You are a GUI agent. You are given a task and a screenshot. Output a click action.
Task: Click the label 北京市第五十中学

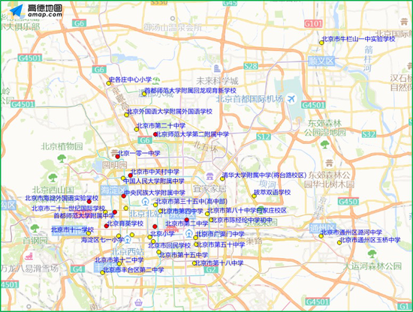(x=221, y=244)
